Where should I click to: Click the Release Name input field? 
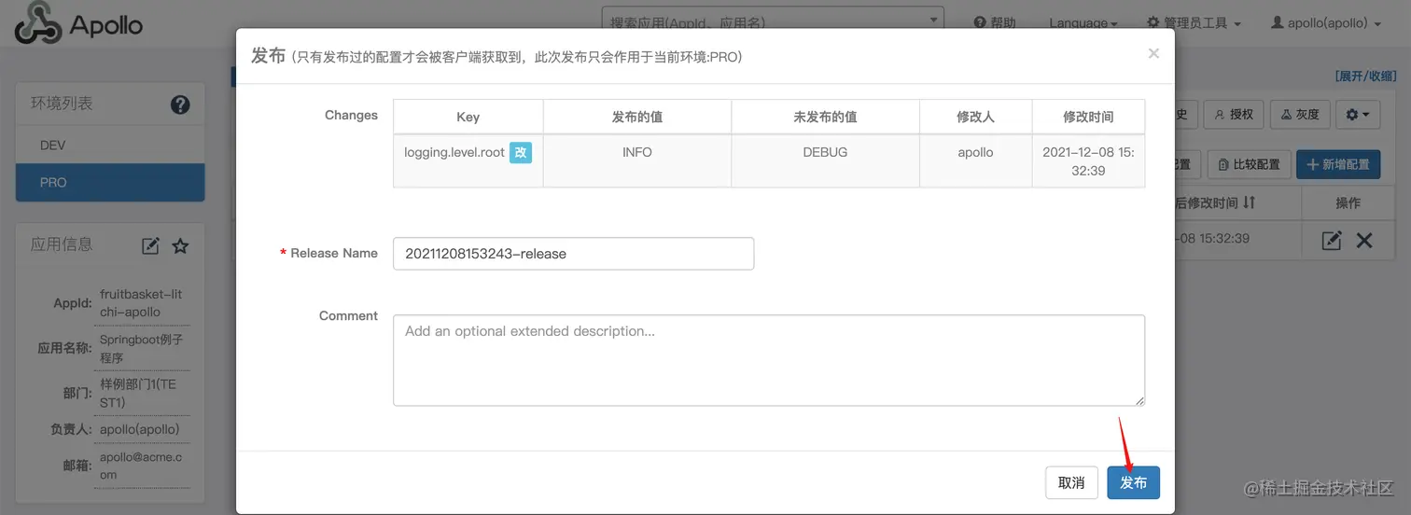coord(573,253)
